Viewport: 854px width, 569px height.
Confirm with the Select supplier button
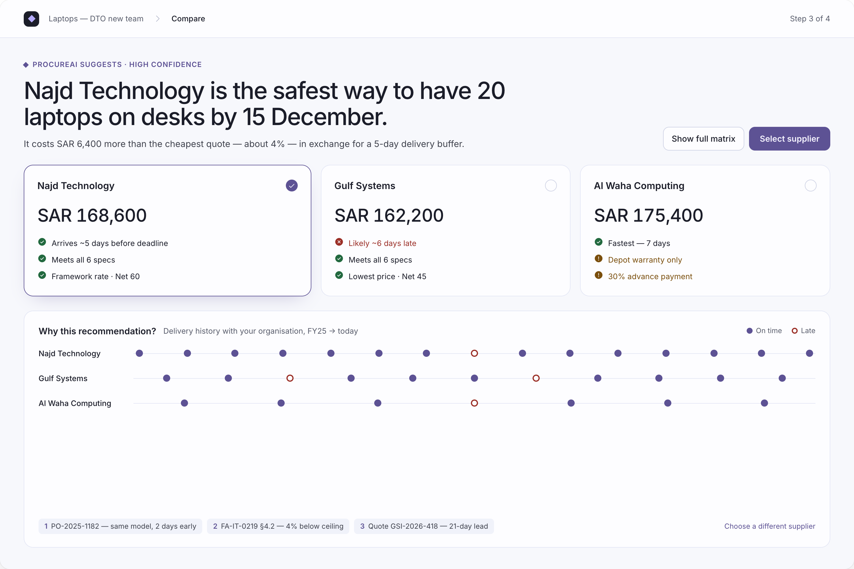pos(789,139)
